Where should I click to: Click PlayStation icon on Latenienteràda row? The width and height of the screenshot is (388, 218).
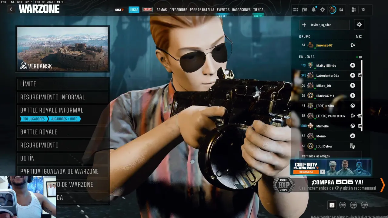(x=353, y=75)
